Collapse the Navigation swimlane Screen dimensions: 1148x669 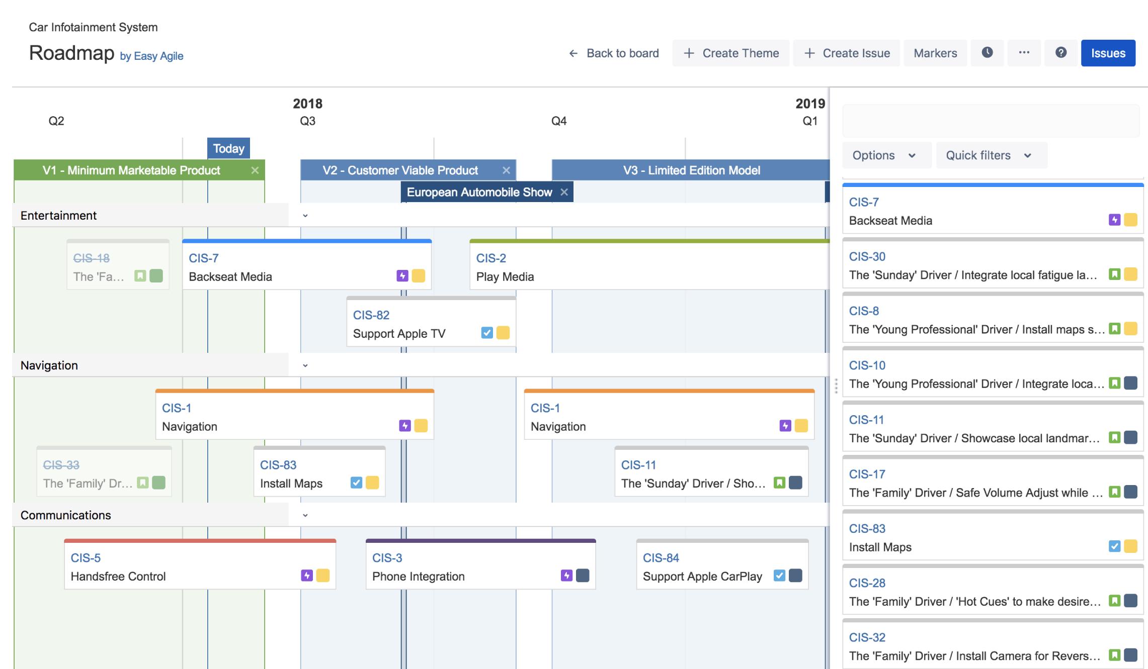[x=305, y=365]
